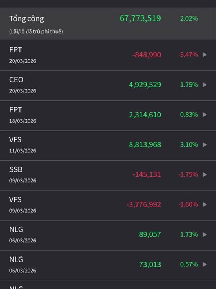Open arrow beside VFS -1.60% loss
The width and height of the screenshot is (216, 289).
[x=204, y=204]
